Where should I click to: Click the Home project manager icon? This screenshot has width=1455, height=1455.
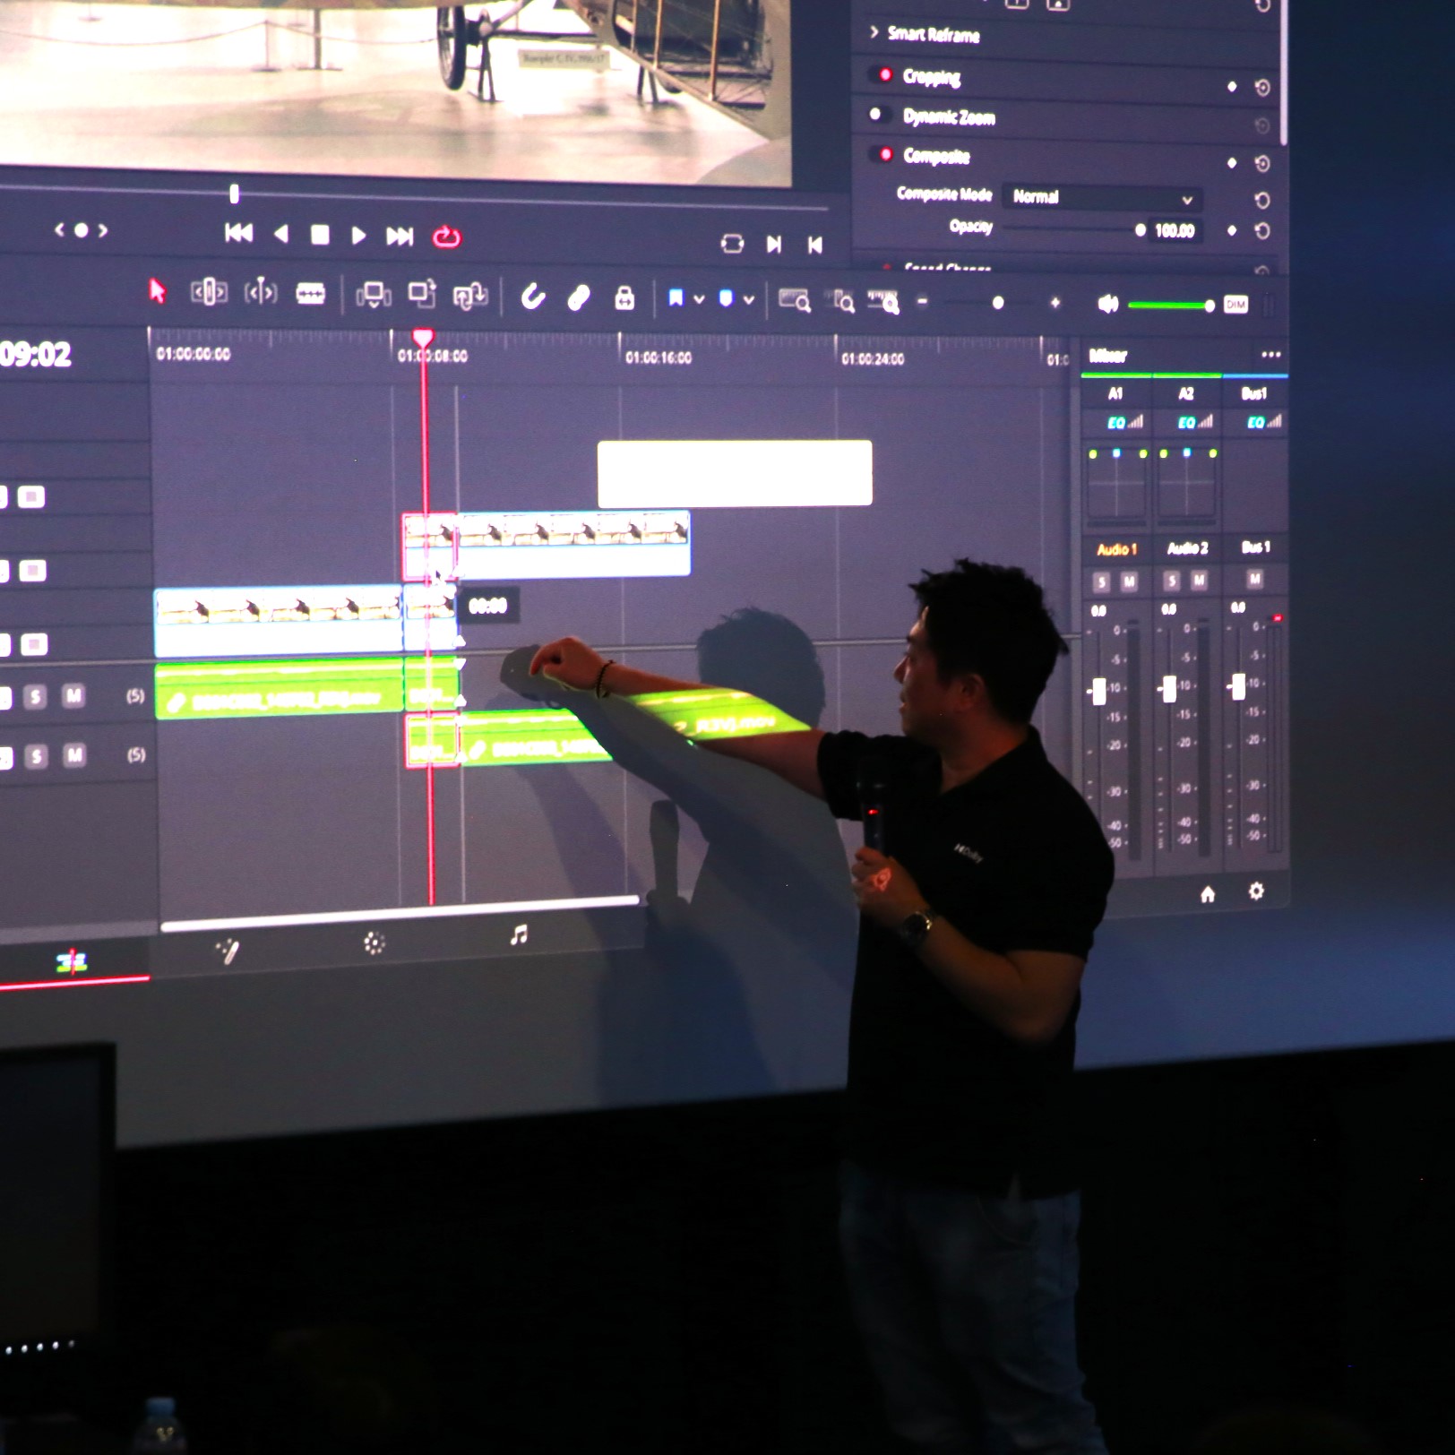(1208, 894)
